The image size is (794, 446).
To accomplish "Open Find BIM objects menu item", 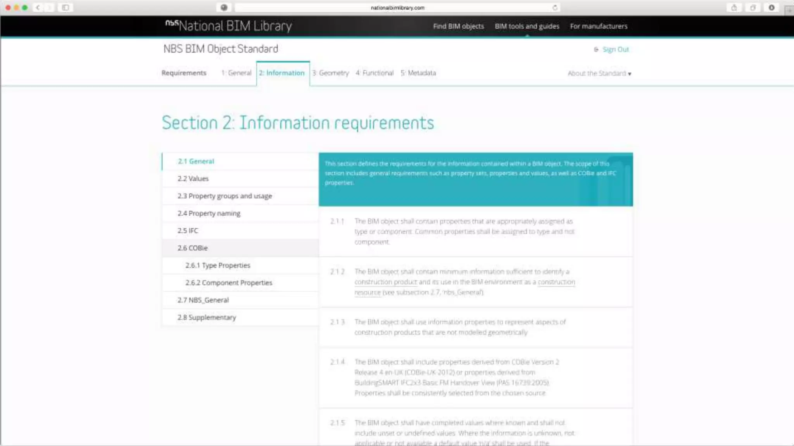I will tap(458, 26).
